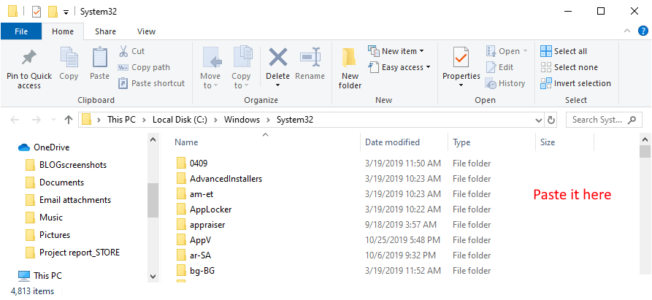Switch to the Share tab
Screen dimensions: 652x300
(105, 31)
